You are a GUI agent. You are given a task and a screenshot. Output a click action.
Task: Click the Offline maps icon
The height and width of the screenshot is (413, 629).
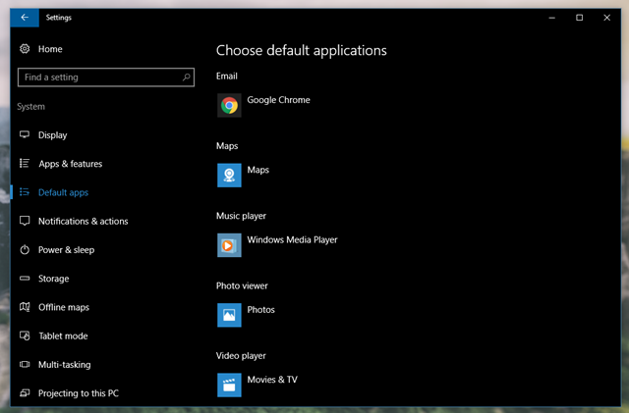(25, 307)
